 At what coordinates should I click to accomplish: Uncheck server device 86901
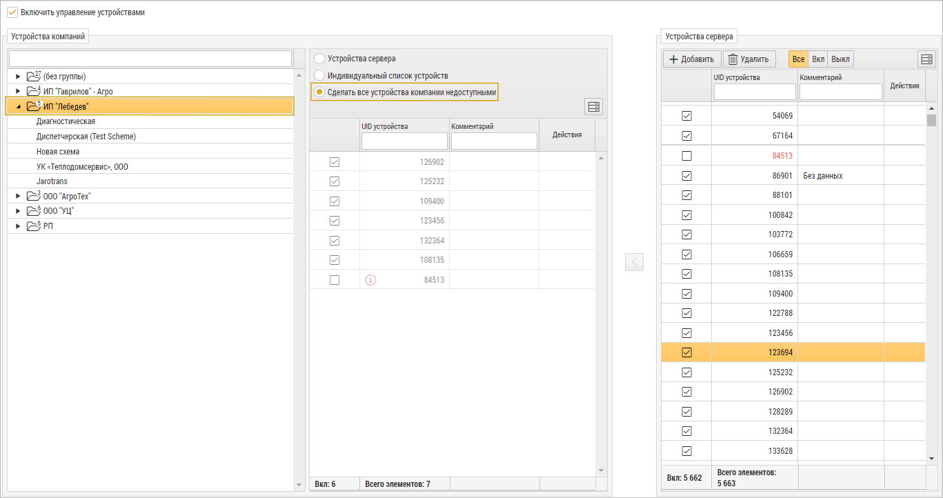coord(686,176)
